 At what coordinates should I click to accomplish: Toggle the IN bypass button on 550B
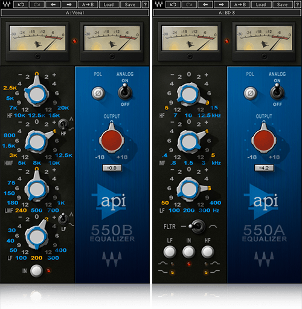(36, 271)
